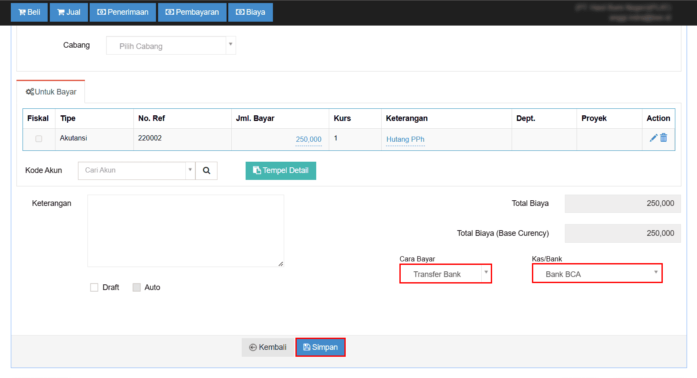The width and height of the screenshot is (697, 378).
Task: Click the pencil edit icon in Action column
Action: (653, 138)
